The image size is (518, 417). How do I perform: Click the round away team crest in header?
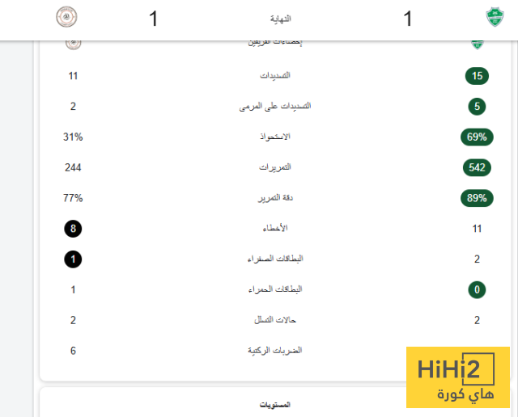point(66,18)
